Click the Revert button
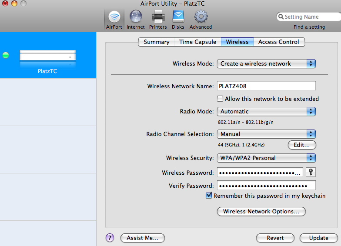This screenshot has width=341, height=246. coord(275,238)
